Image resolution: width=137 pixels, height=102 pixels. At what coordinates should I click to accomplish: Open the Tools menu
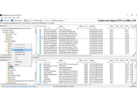point(14,18)
